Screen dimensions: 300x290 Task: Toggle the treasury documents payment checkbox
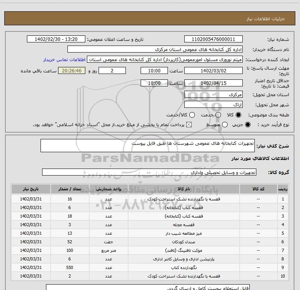(x=189, y=125)
